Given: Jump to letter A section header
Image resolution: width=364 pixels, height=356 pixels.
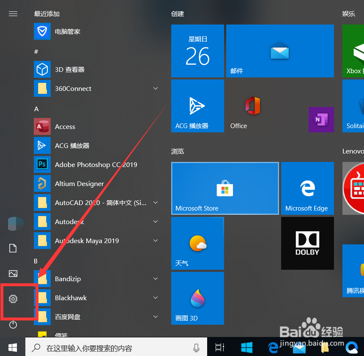Looking at the screenshot, I should coord(36,109).
